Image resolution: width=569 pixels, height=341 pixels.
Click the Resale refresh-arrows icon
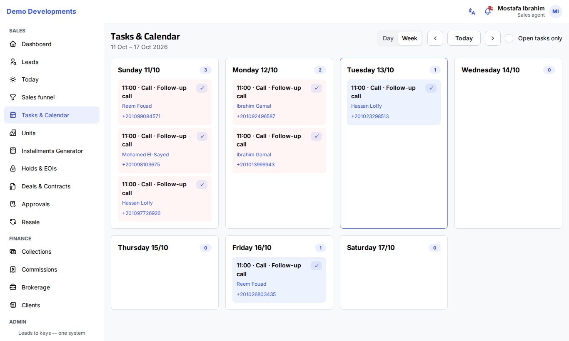click(13, 222)
